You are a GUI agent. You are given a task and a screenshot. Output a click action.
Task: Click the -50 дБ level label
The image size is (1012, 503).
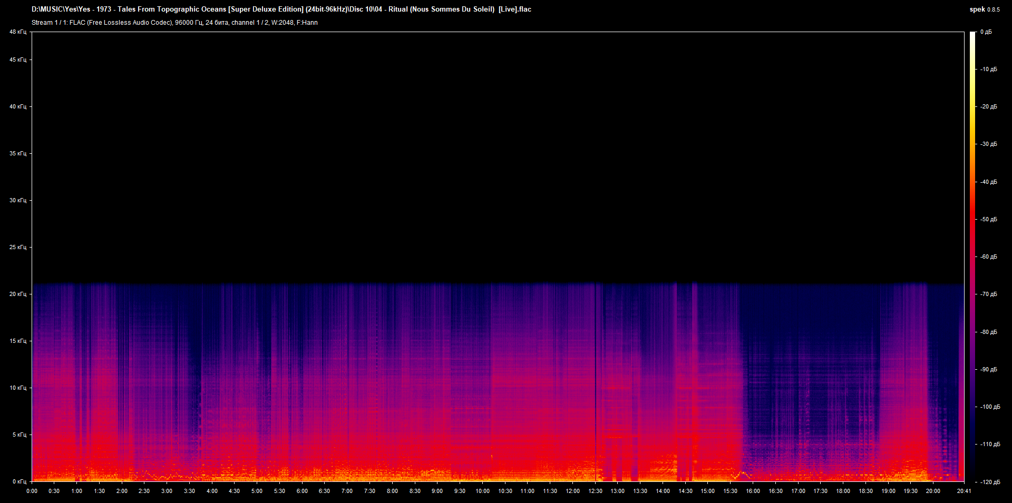coord(989,220)
